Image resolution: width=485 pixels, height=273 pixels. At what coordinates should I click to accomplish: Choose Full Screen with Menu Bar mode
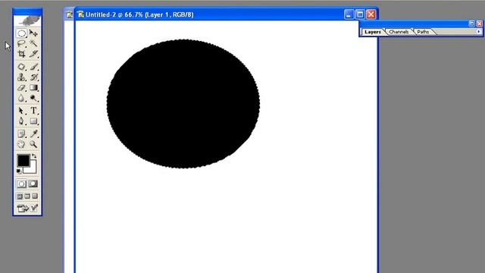(x=27, y=196)
